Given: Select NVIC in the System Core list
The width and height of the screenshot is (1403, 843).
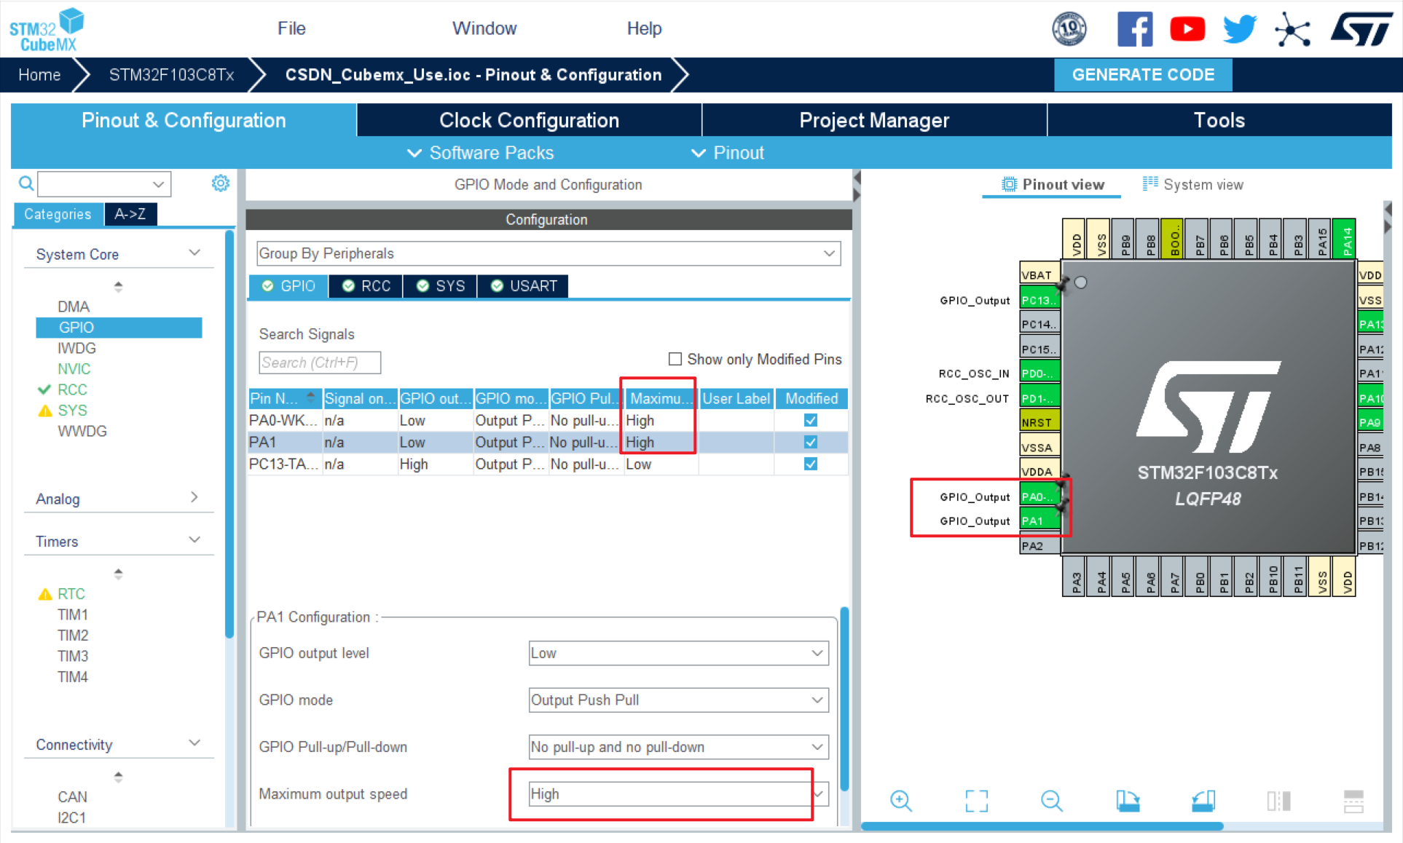Looking at the screenshot, I should (x=74, y=369).
